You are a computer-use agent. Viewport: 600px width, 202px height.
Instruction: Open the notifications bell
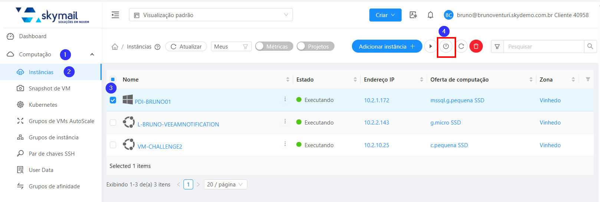tap(430, 15)
